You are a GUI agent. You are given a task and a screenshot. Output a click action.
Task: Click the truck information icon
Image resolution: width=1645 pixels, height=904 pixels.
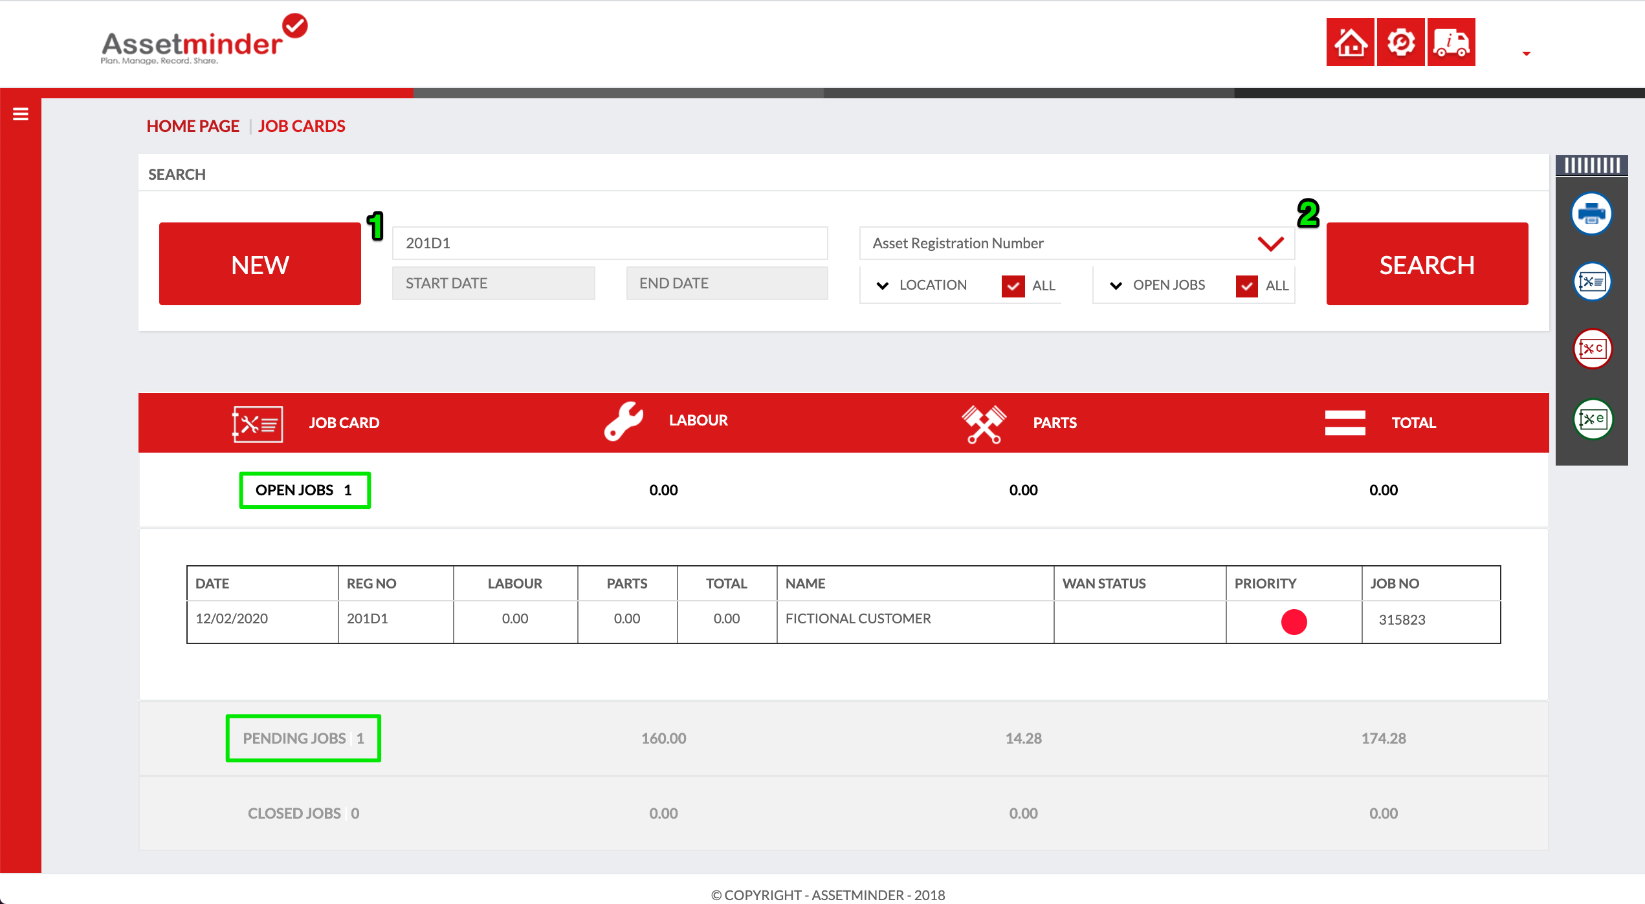(x=1451, y=43)
